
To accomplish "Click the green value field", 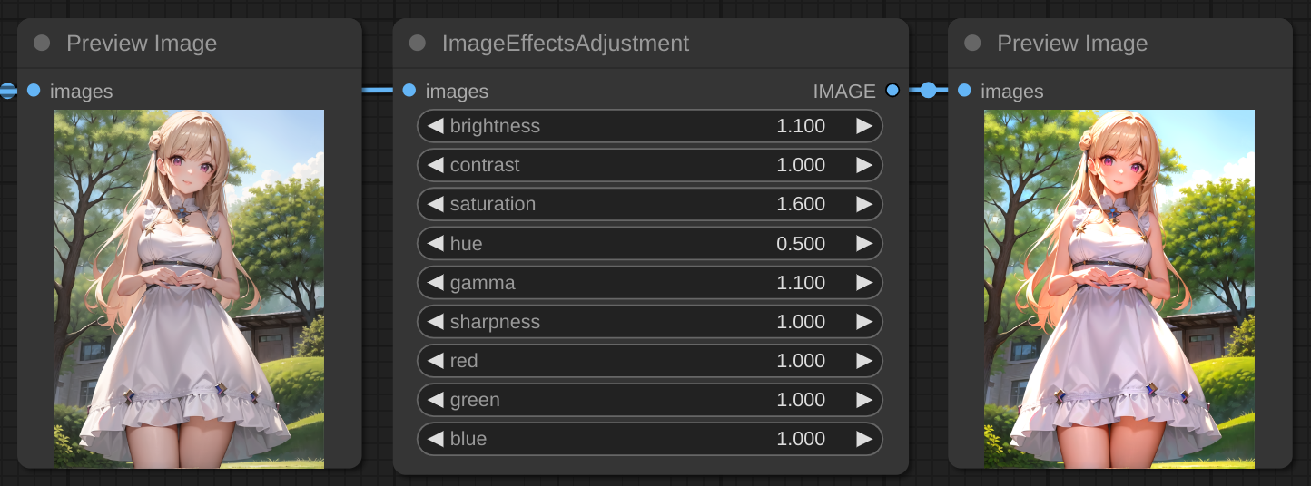I will [x=649, y=400].
